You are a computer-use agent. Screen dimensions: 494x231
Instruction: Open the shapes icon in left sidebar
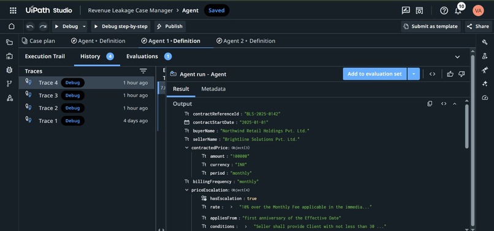tap(9, 98)
